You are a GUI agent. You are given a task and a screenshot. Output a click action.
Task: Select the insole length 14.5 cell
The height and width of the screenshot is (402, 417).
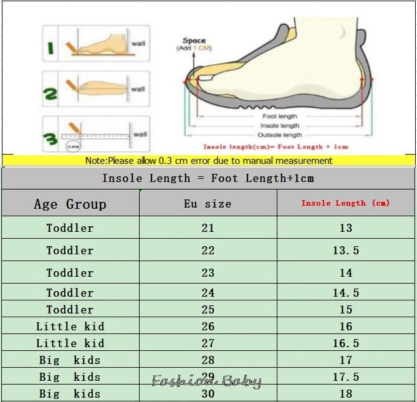click(346, 292)
